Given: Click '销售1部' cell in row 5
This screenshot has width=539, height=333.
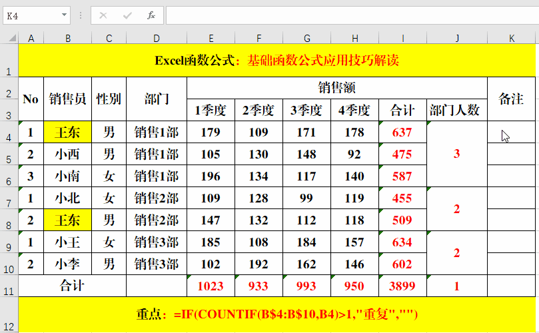Looking at the screenshot, I should pyautogui.click(x=157, y=154).
